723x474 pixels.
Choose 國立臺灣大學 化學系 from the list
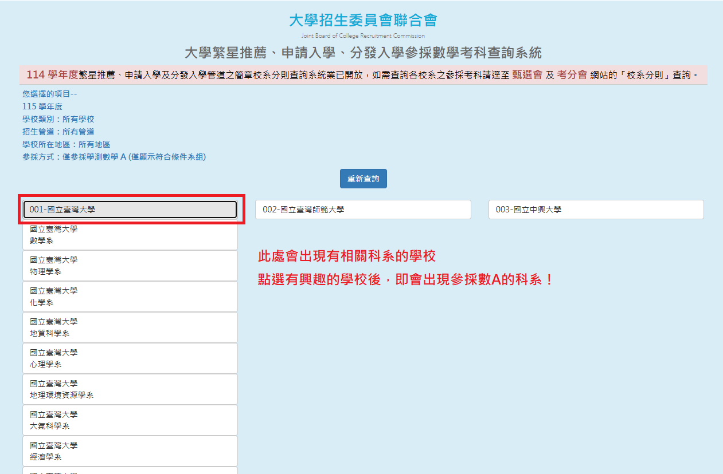[130, 297]
